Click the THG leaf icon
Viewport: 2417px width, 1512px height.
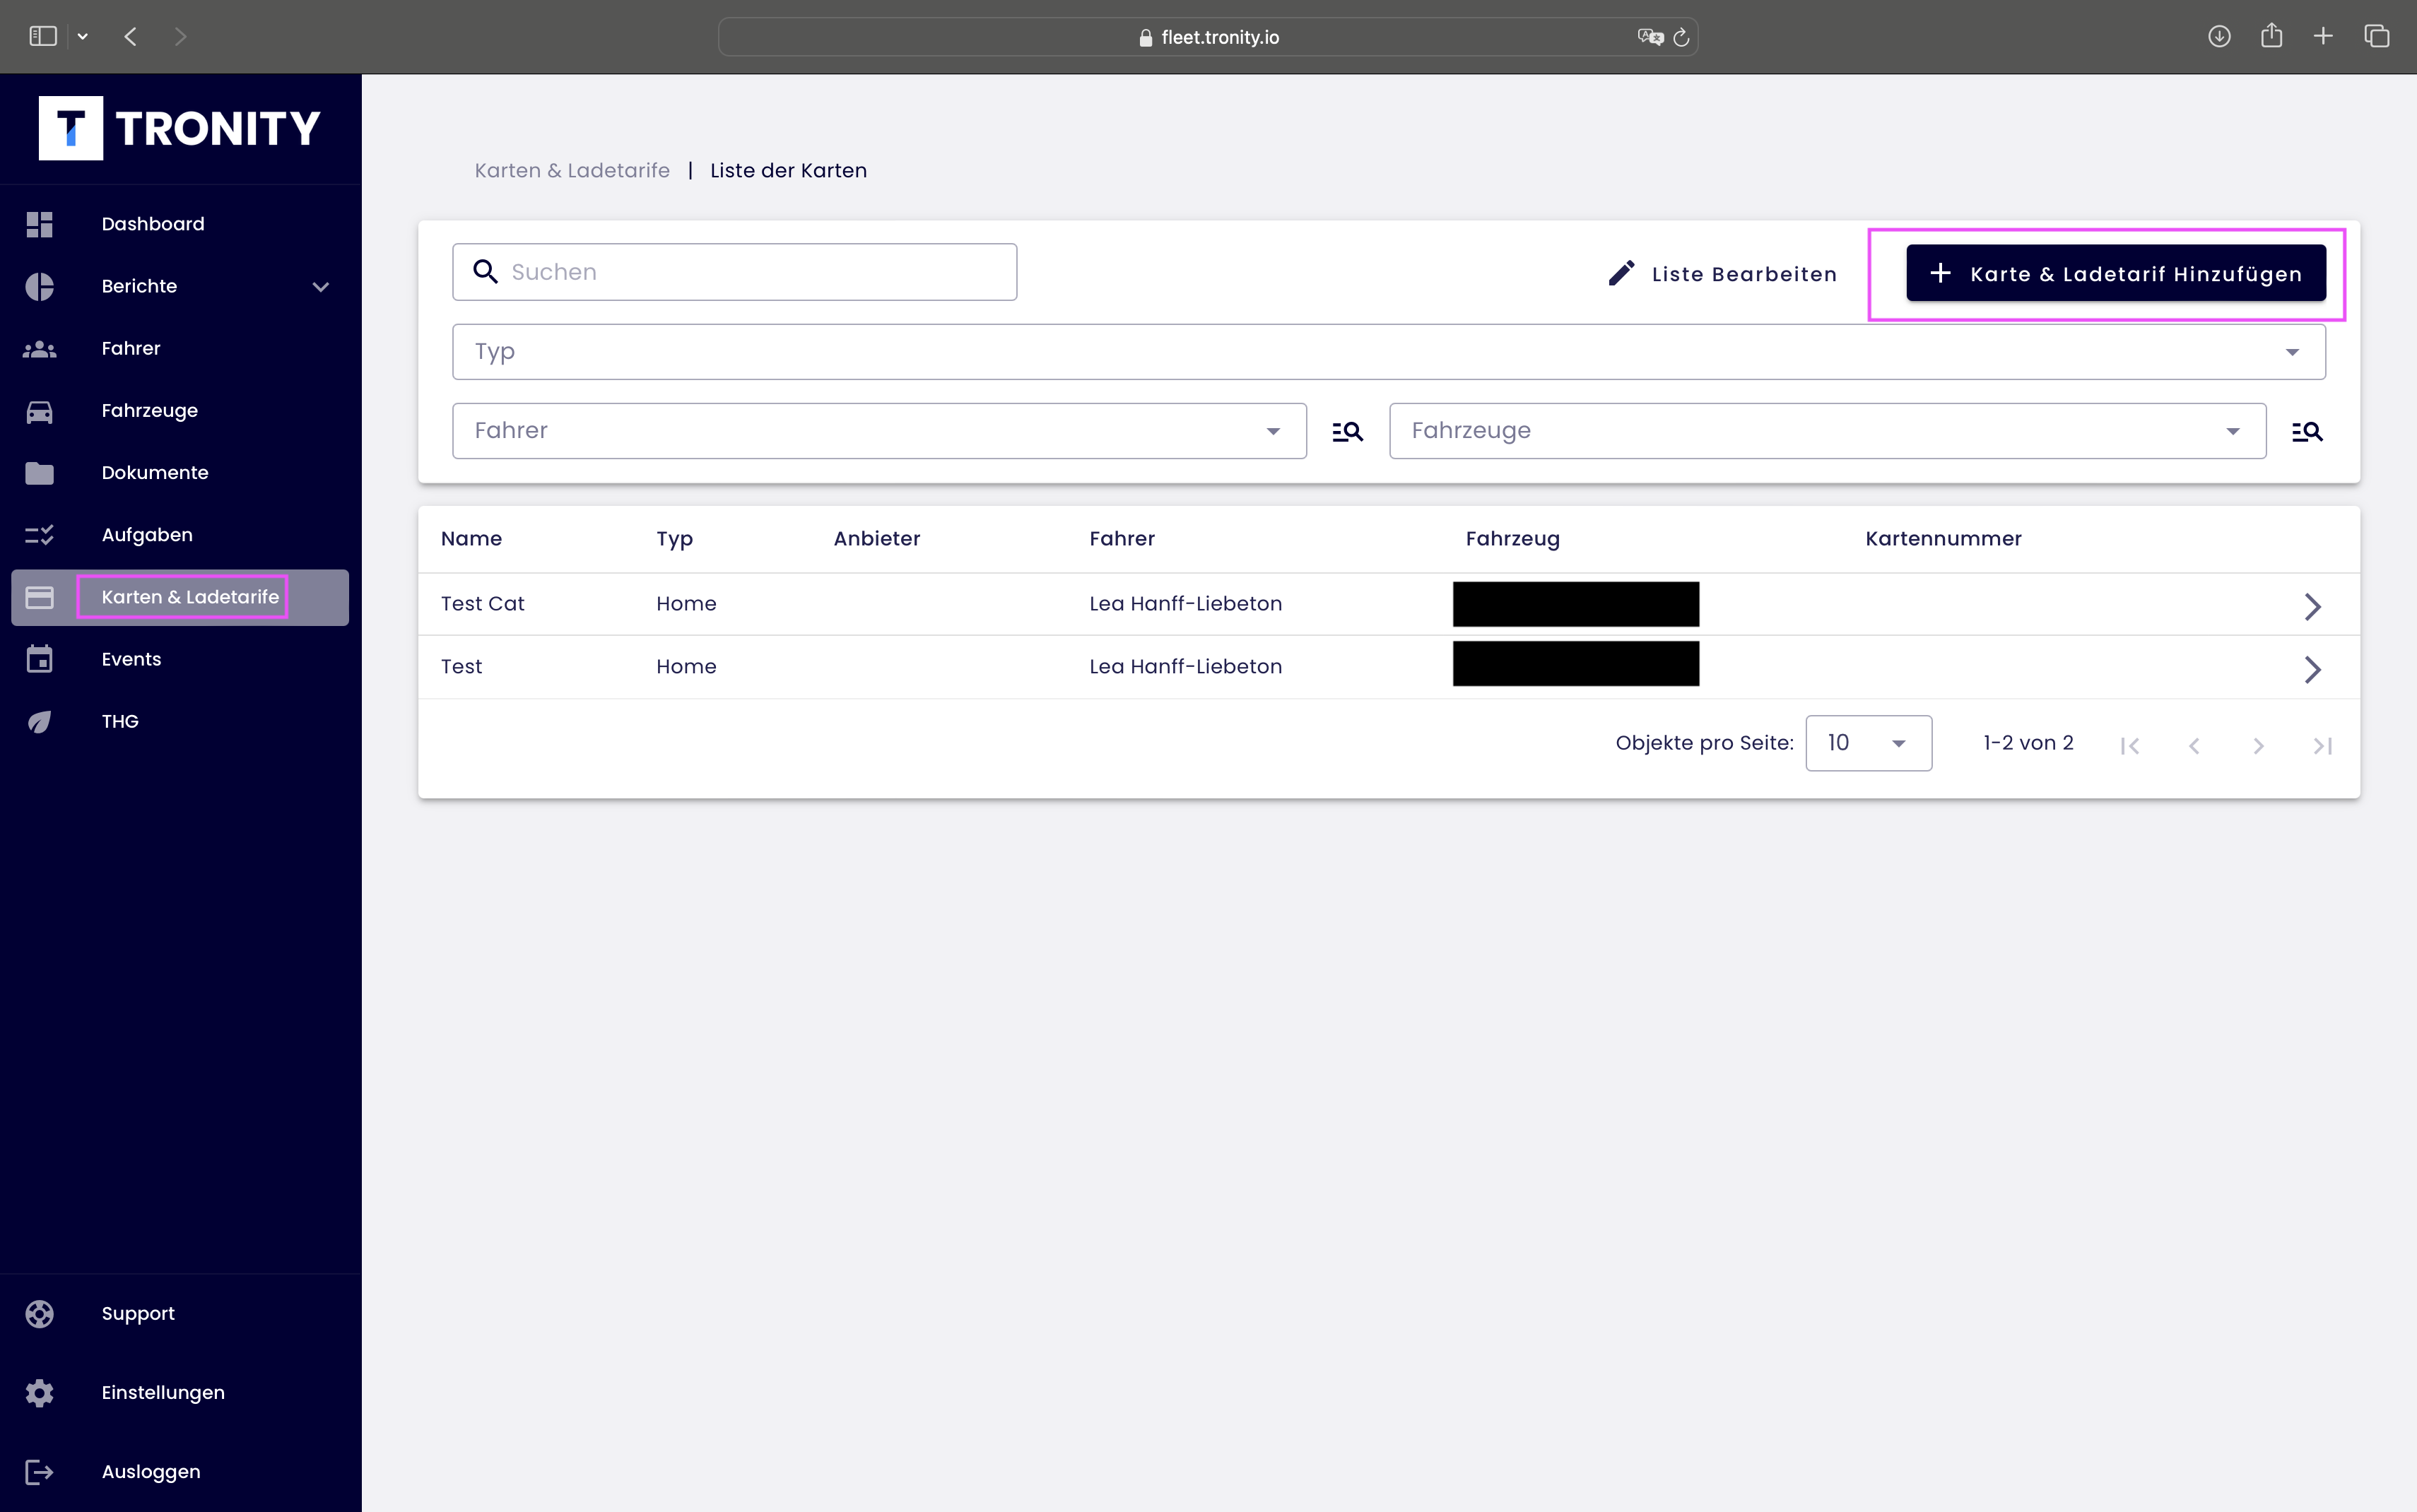click(39, 722)
